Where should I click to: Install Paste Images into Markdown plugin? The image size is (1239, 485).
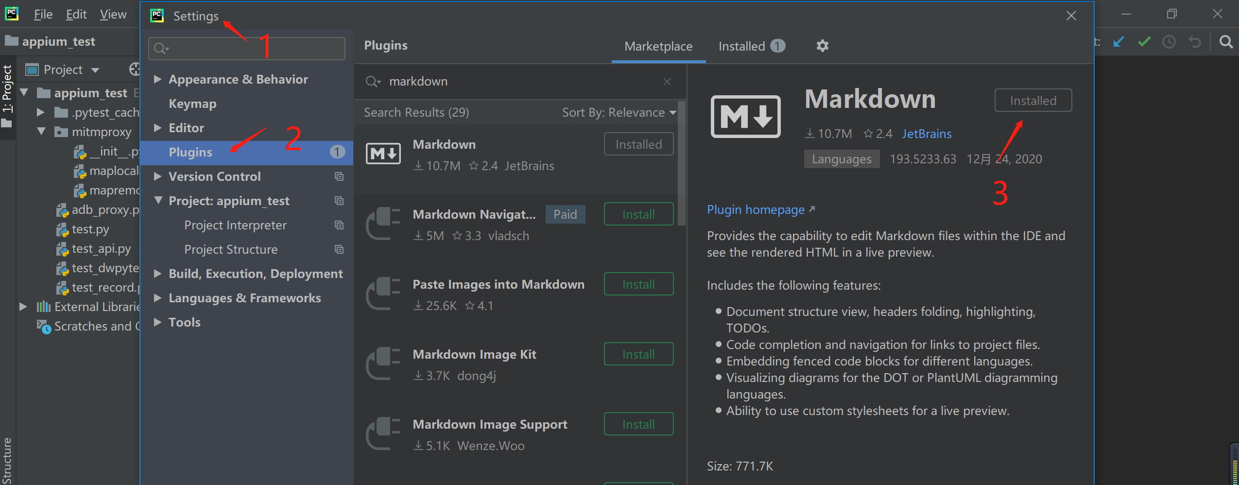click(638, 284)
